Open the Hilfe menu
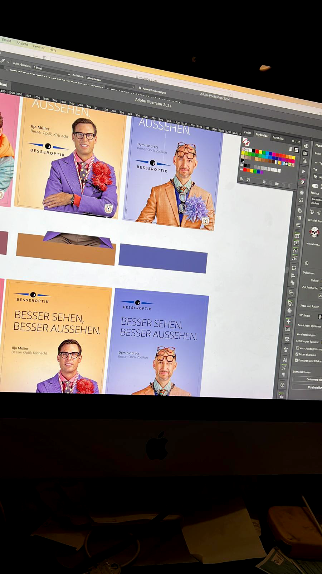 (x=53, y=50)
